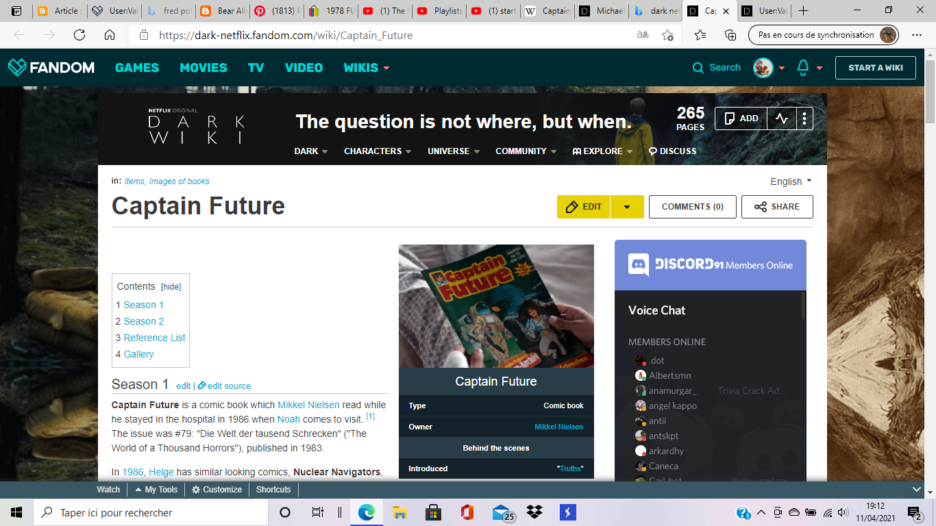Expand the DARK navigation menu

311,151
